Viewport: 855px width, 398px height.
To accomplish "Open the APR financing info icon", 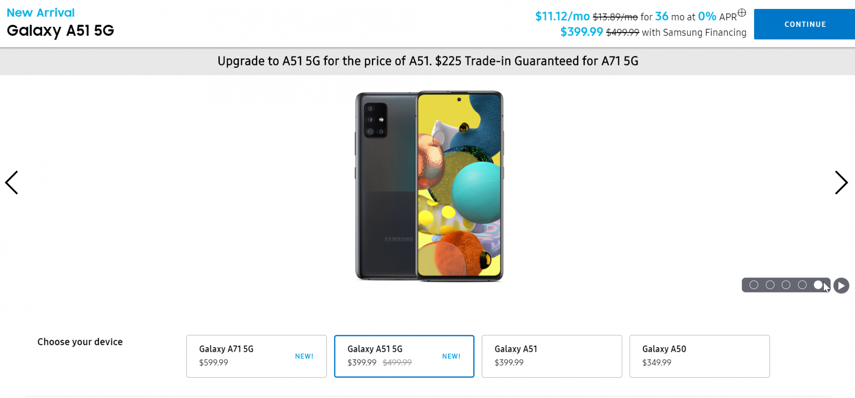I will (x=742, y=13).
